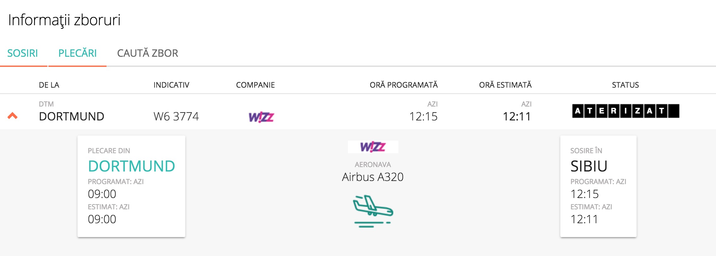
Task: Click the SIBIU arrival card heading
Action: [x=589, y=166]
